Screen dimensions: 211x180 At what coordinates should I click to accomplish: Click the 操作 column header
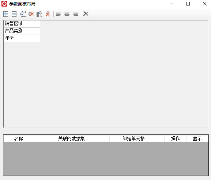(x=175, y=138)
